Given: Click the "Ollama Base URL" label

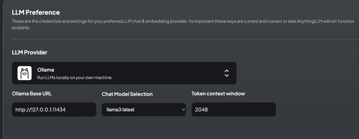Looking at the screenshot, I should click(x=32, y=94).
